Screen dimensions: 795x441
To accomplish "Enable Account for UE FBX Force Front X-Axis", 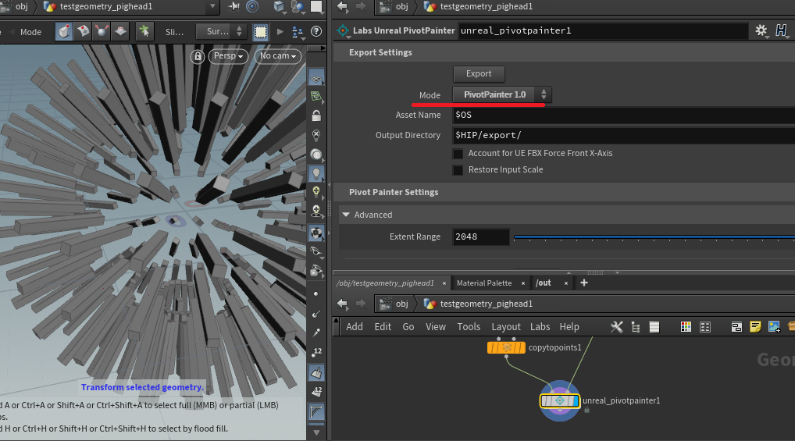I will 458,154.
